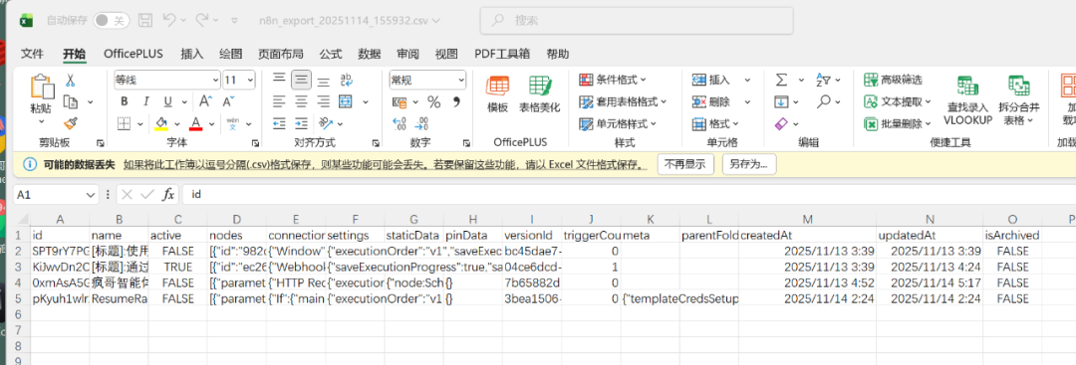The image size is (1076, 365).
Task: Open the 套用表格格式 dropdown
Action: tap(623, 102)
